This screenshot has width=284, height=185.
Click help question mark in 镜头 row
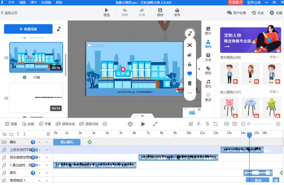point(33,142)
